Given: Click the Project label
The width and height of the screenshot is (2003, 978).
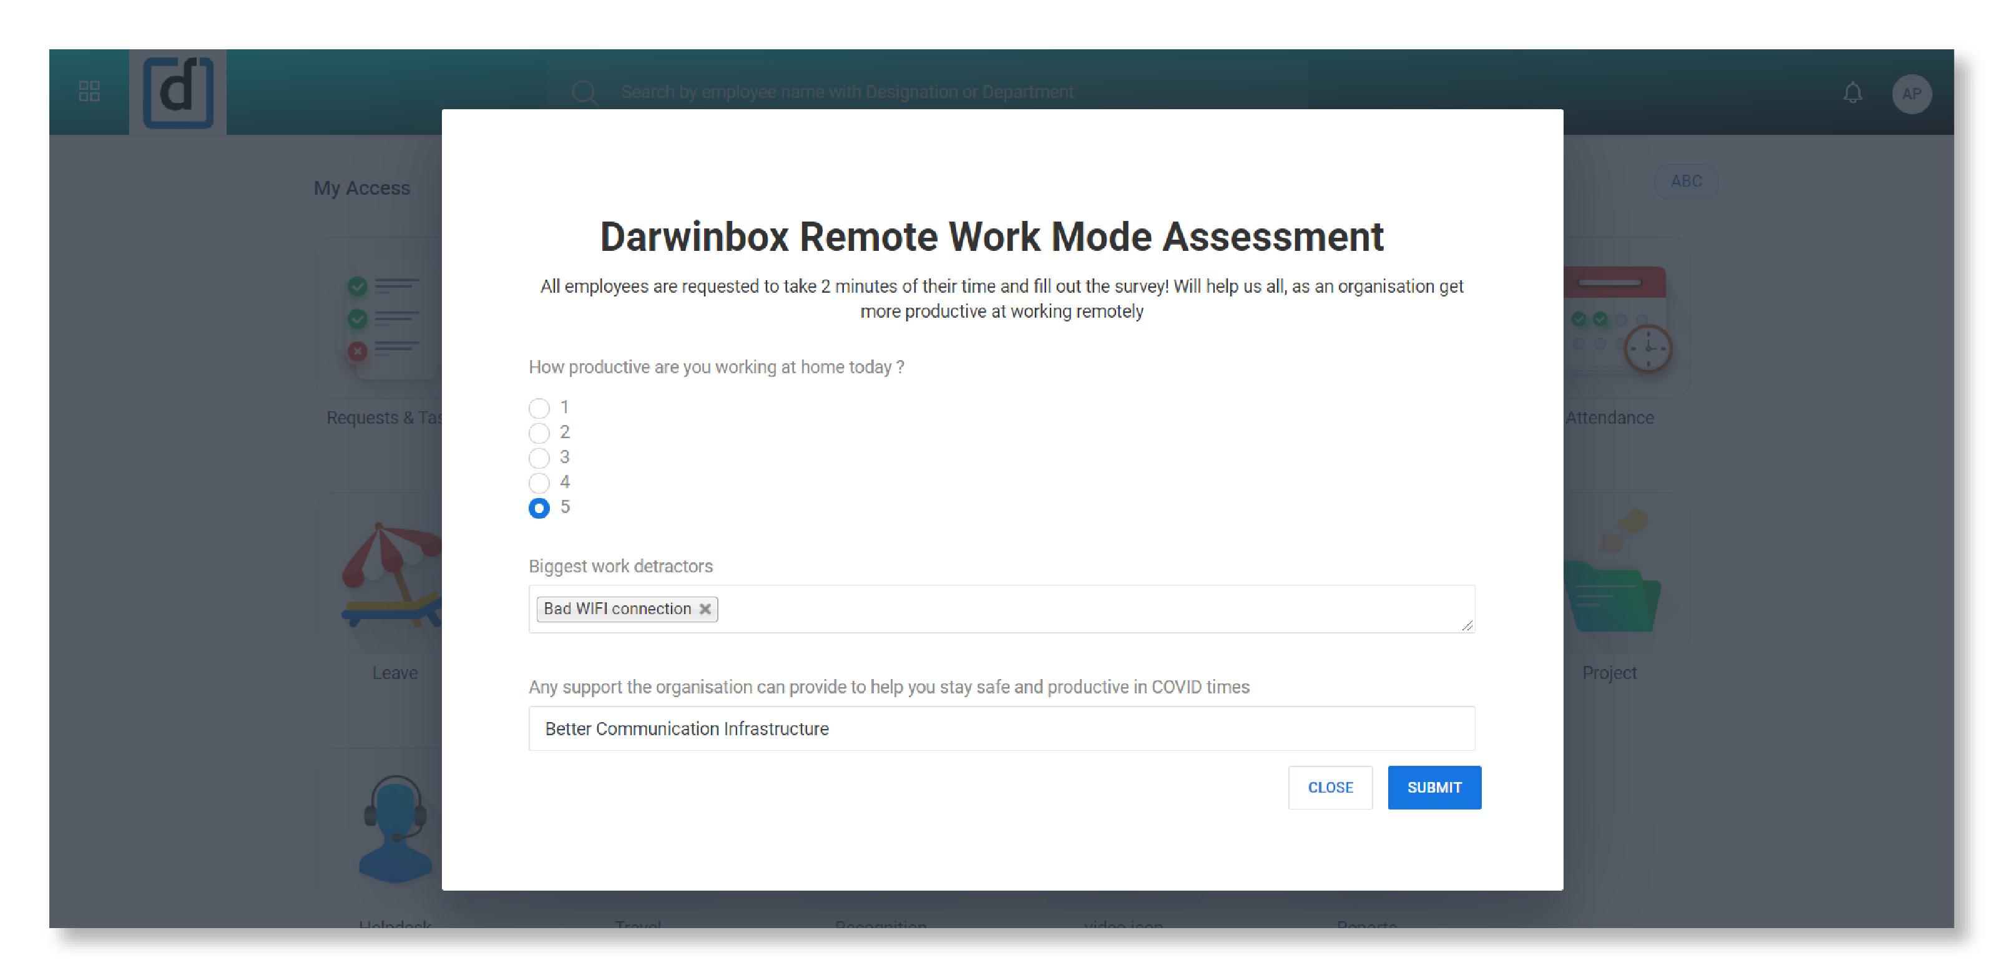Looking at the screenshot, I should click(x=1609, y=672).
